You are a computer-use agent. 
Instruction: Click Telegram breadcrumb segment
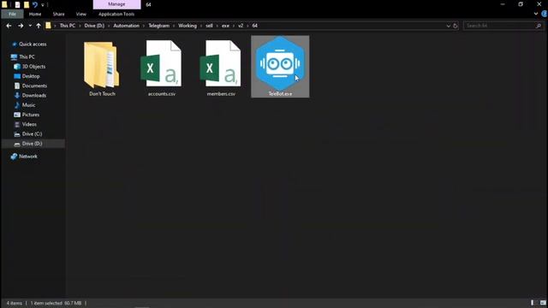pos(158,26)
